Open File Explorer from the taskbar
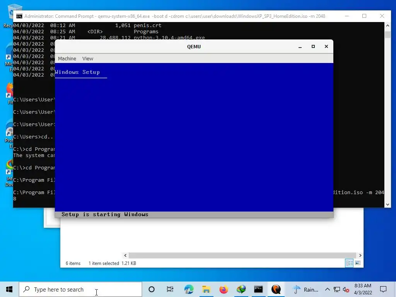 click(207, 289)
